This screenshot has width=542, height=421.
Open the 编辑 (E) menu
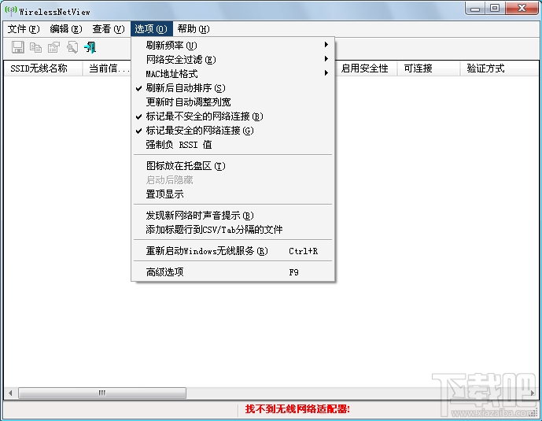click(65, 28)
